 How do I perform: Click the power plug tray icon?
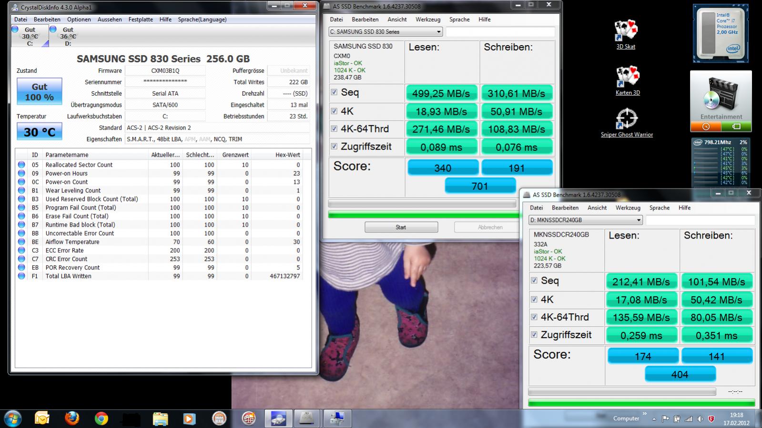click(x=677, y=419)
